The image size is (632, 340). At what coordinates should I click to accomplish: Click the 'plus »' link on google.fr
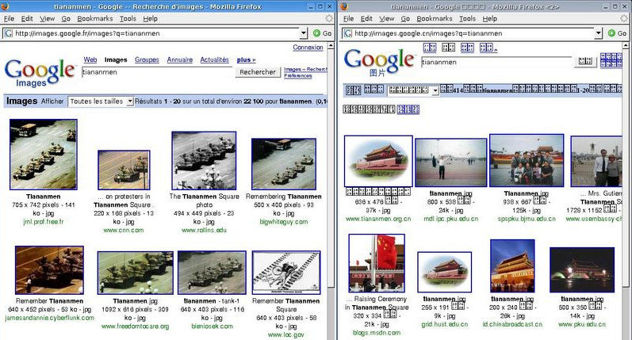[x=247, y=59]
